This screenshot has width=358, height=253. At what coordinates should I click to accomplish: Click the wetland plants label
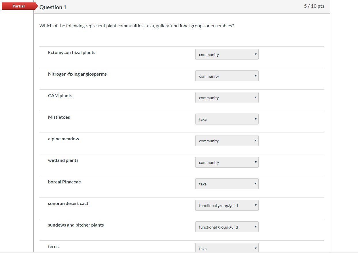[63, 160]
